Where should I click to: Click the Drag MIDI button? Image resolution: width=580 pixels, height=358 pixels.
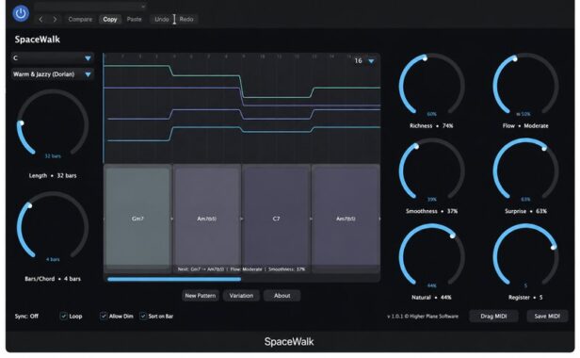point(493,317)
